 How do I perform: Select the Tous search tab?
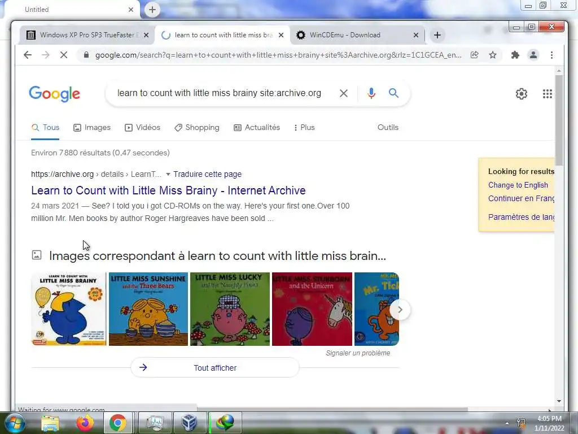(45, 127)
